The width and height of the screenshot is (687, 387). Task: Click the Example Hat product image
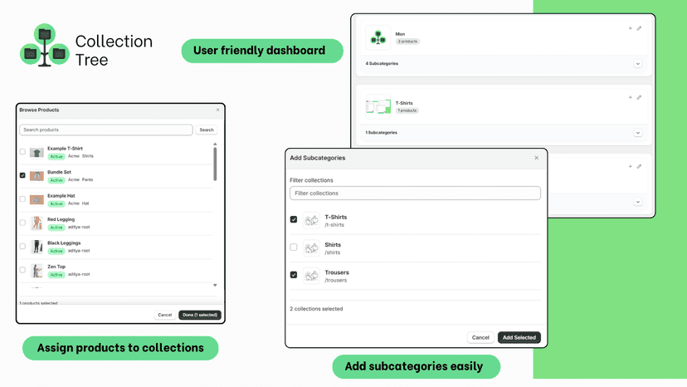click(x=37, y=199)
